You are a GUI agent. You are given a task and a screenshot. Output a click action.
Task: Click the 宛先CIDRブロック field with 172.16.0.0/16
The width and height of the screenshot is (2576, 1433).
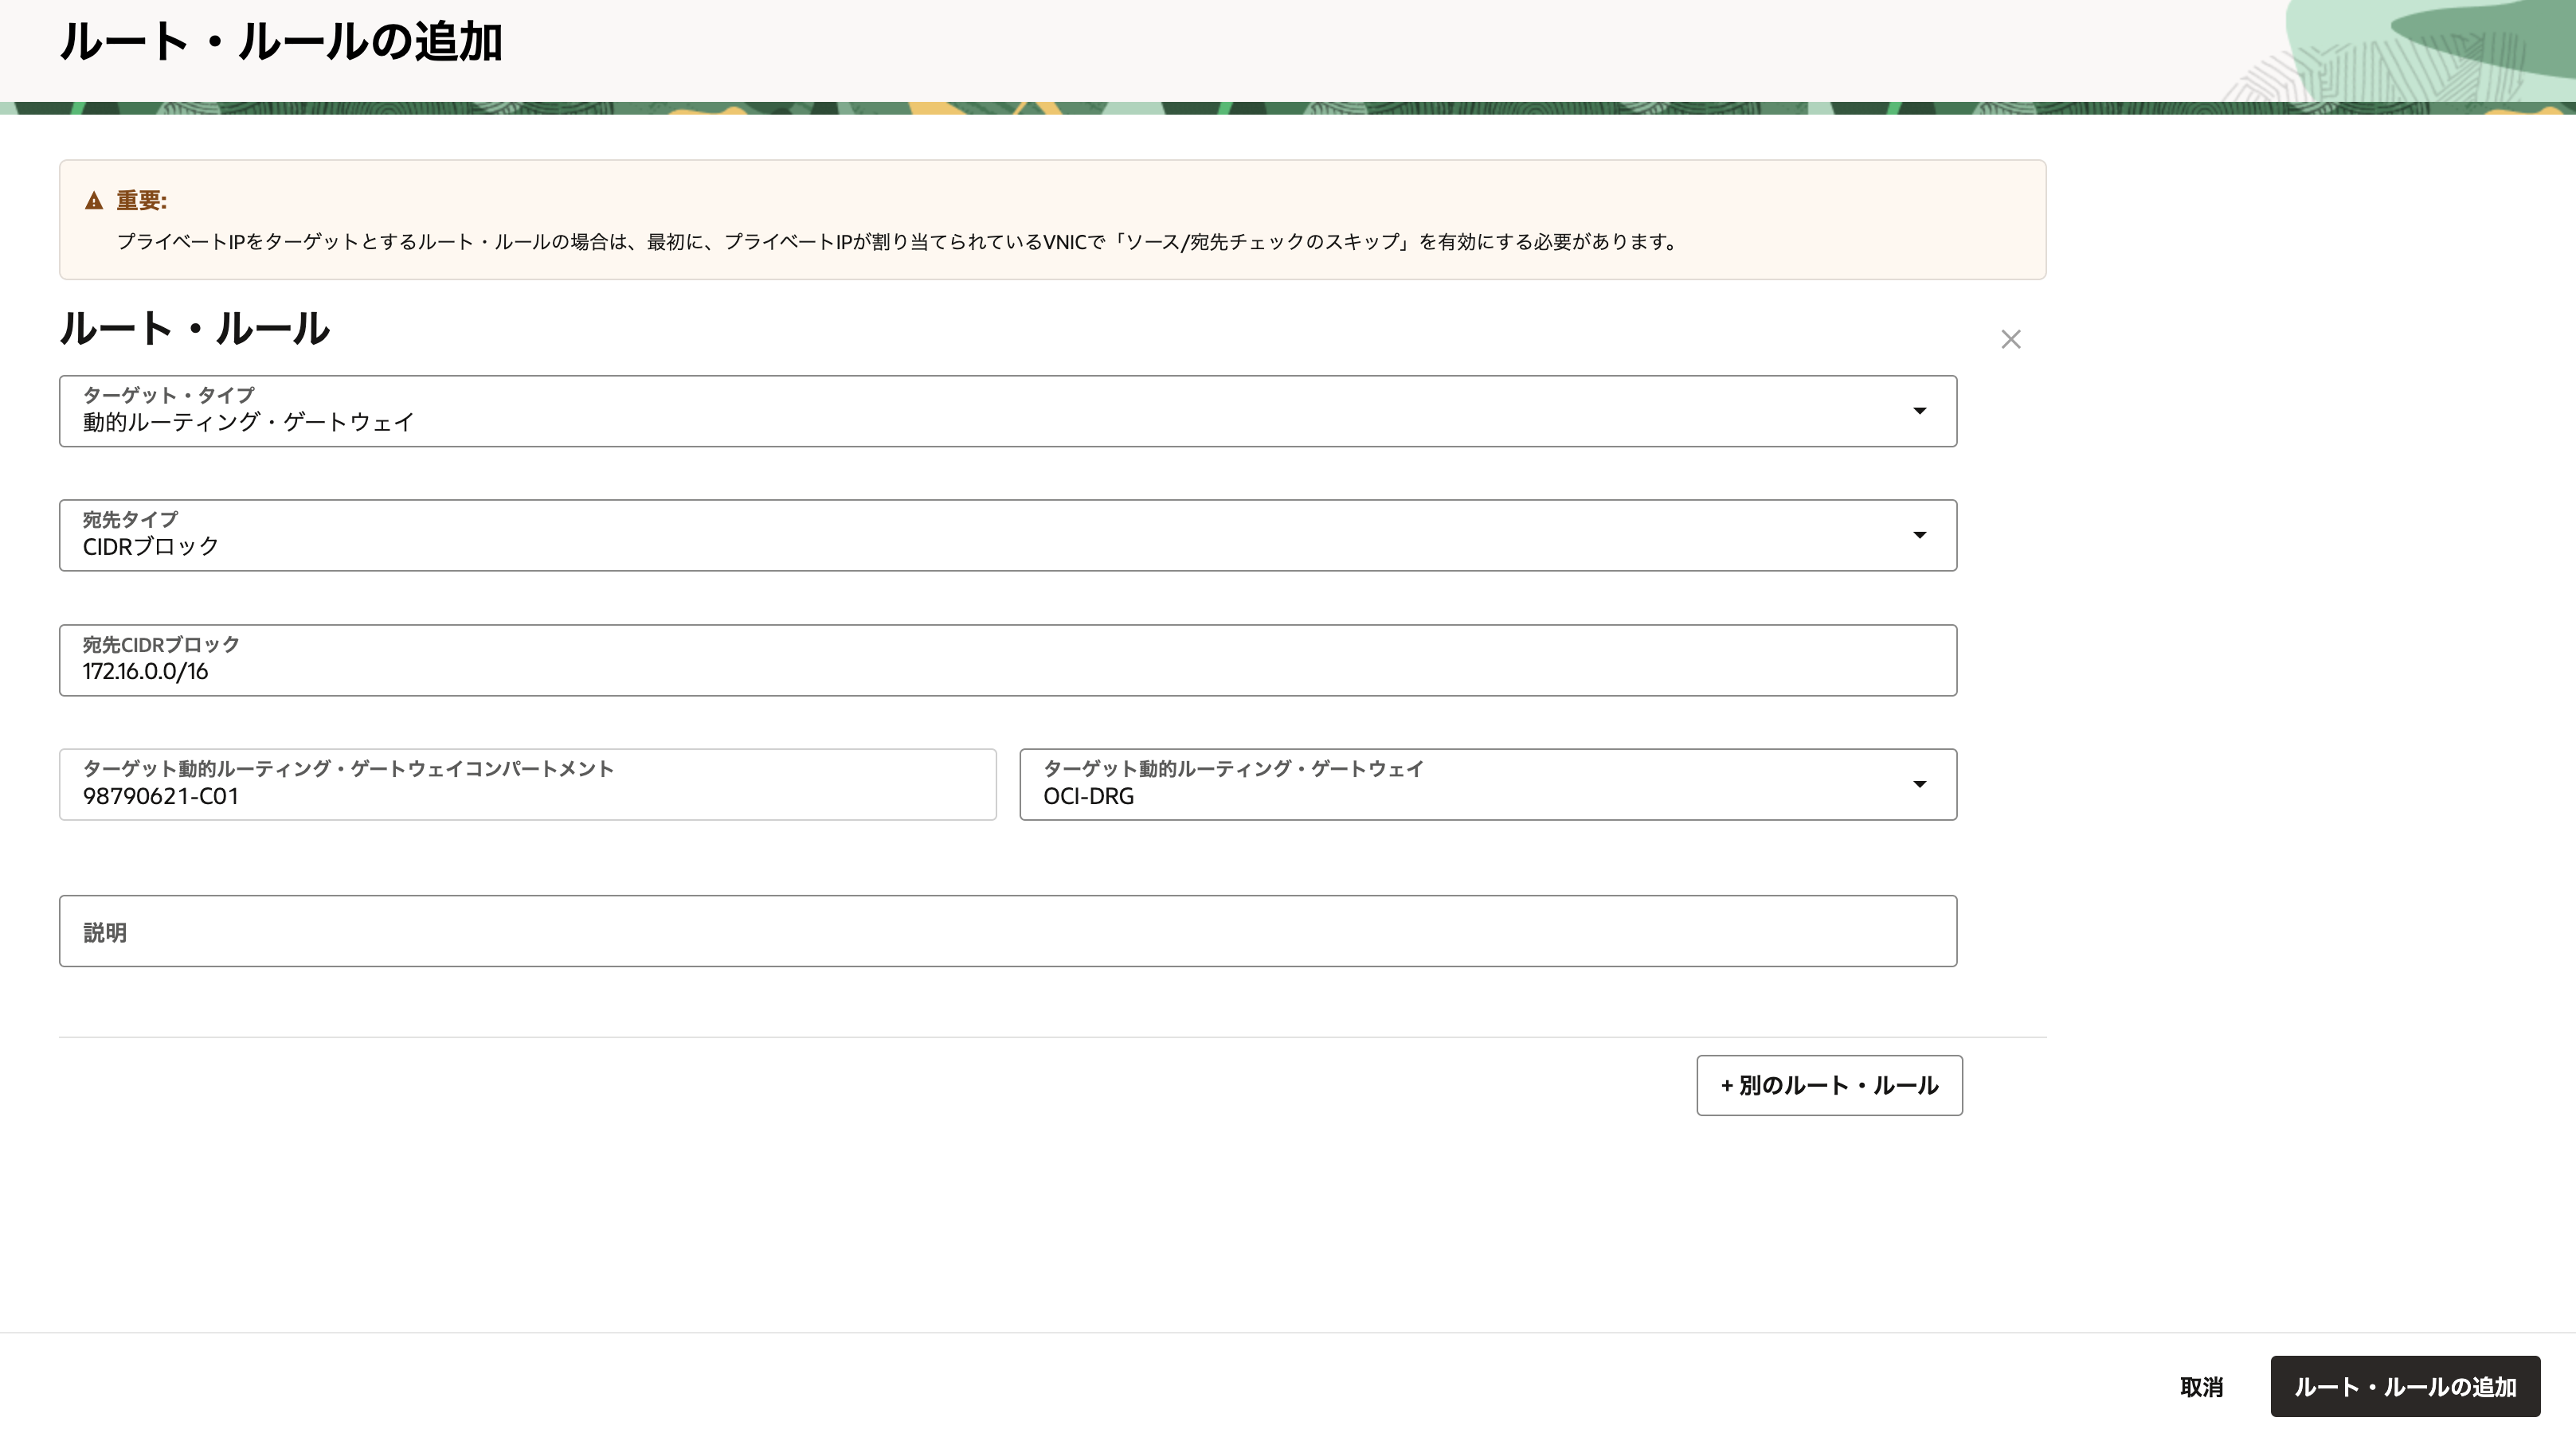(x=1008, y=661)
